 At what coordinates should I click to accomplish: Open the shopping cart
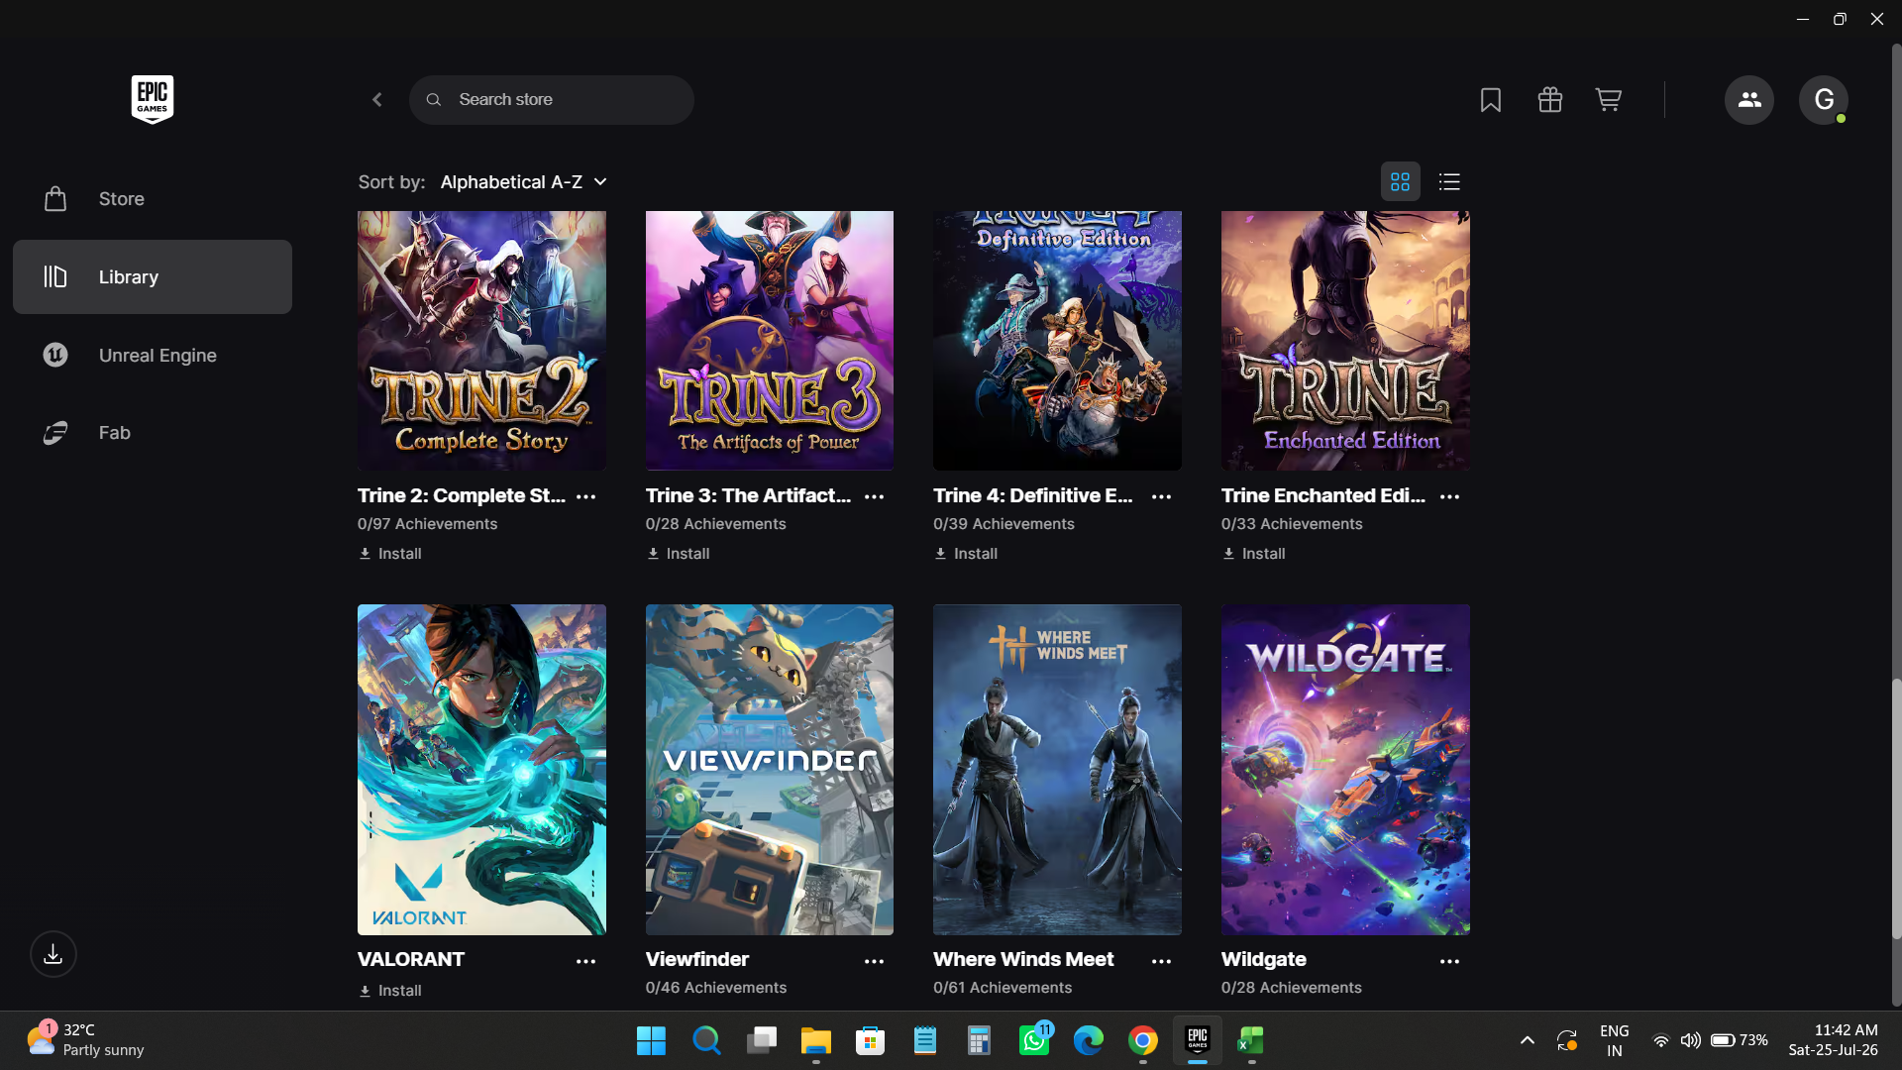click(1609, 100)
